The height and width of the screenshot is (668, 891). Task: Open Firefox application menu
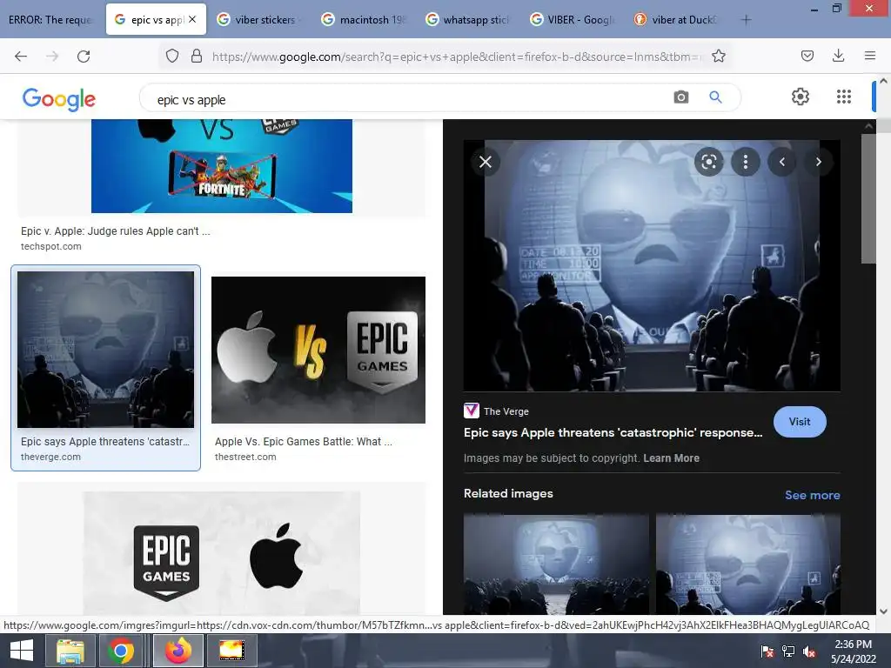869,56
